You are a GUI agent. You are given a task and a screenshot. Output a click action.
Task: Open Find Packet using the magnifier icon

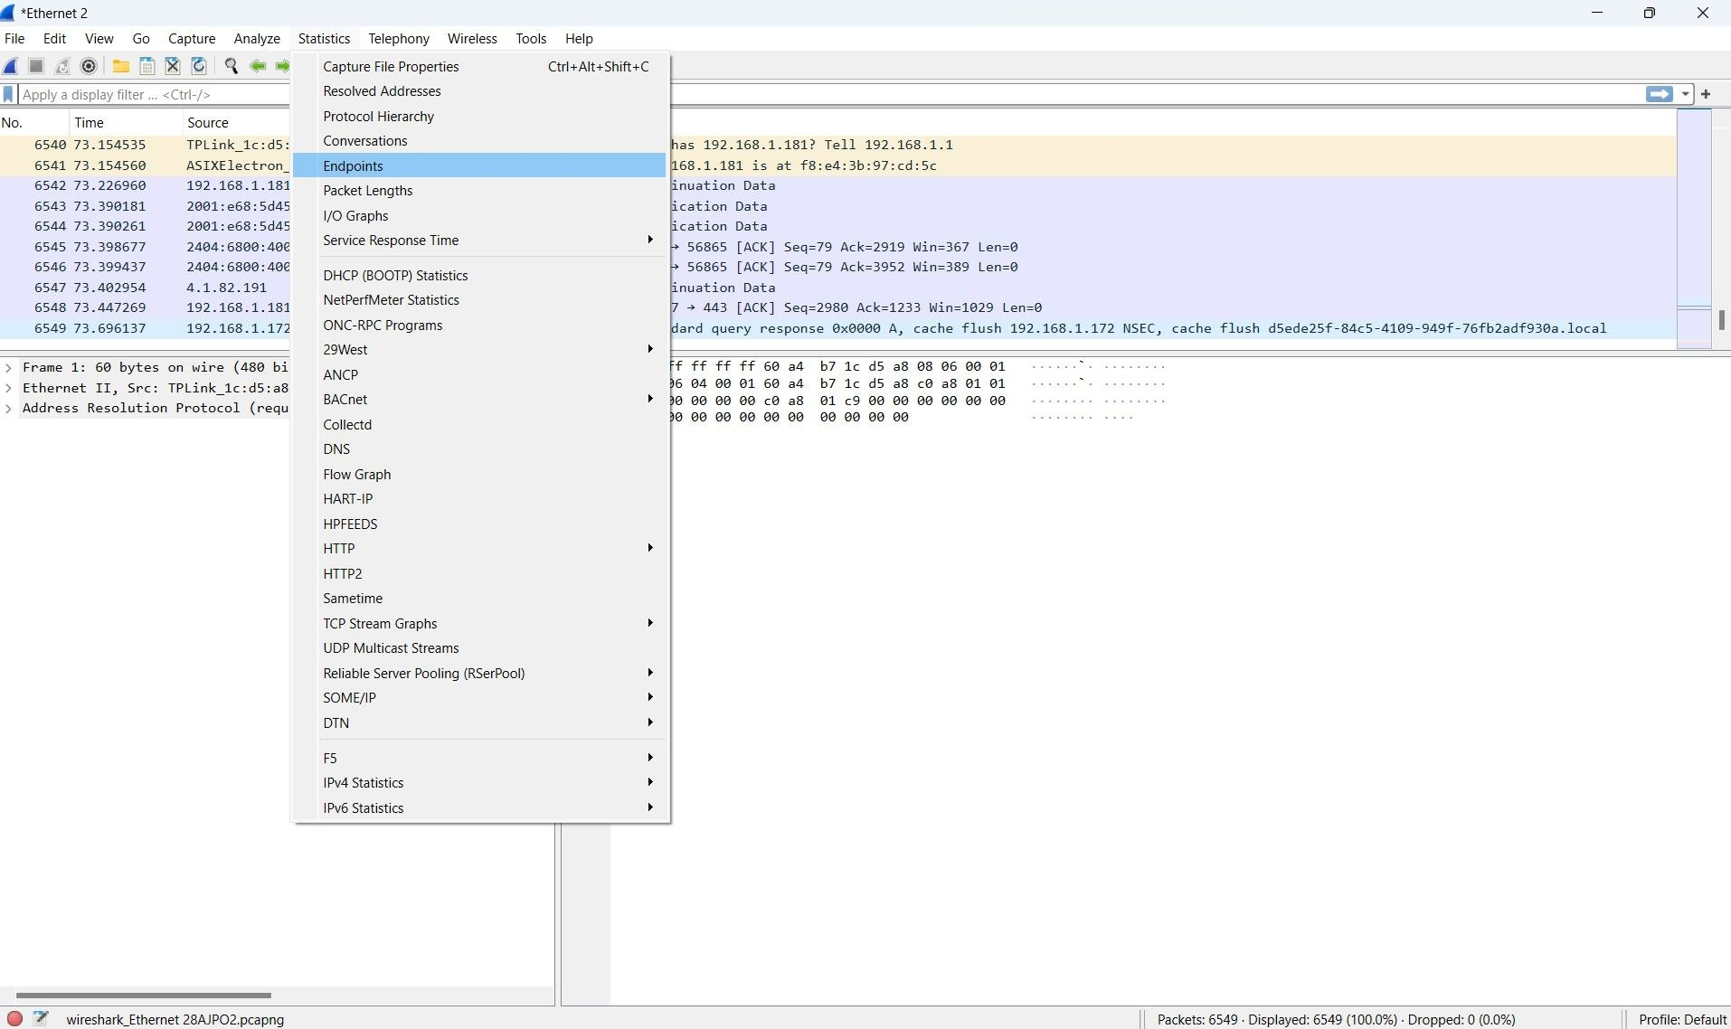tap(232, 66)
